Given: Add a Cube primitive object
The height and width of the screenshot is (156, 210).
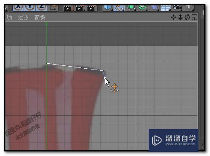Looking at the screenshot, I should pos(108,8).
